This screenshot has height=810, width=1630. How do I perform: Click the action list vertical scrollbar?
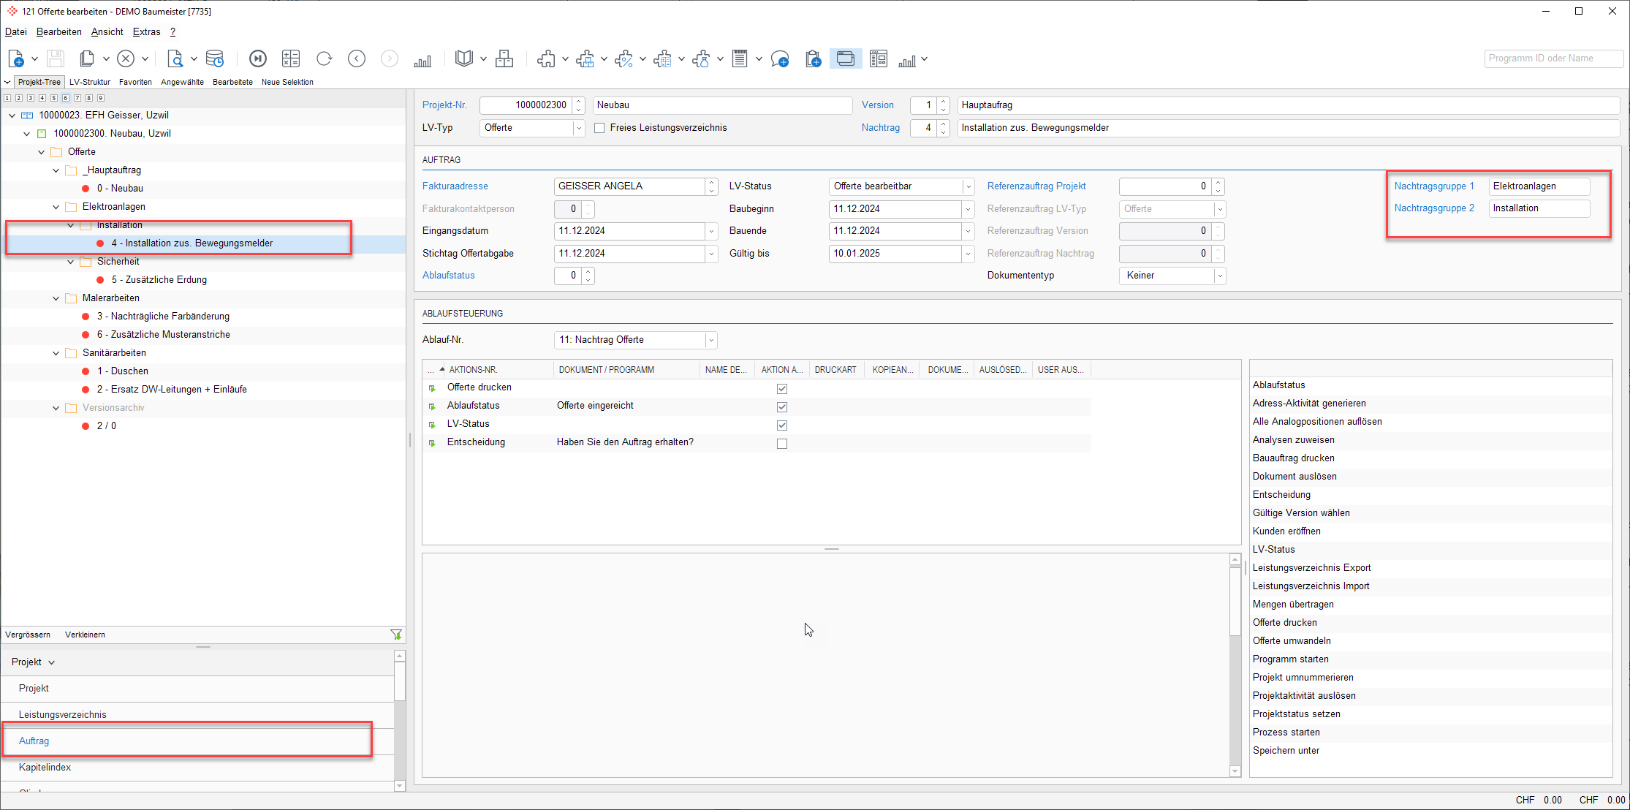(x=1235, y=665)
